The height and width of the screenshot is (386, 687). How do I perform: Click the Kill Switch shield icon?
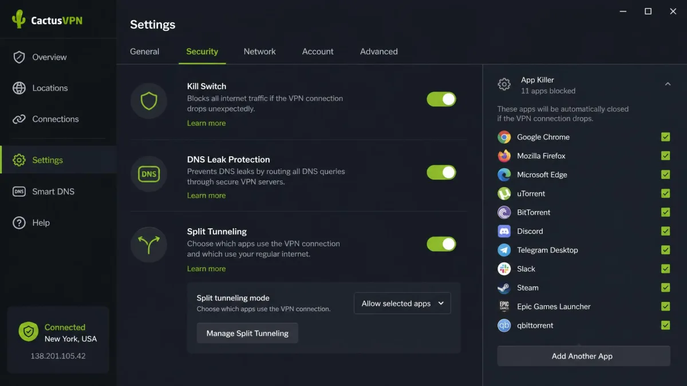coord(149,101)
